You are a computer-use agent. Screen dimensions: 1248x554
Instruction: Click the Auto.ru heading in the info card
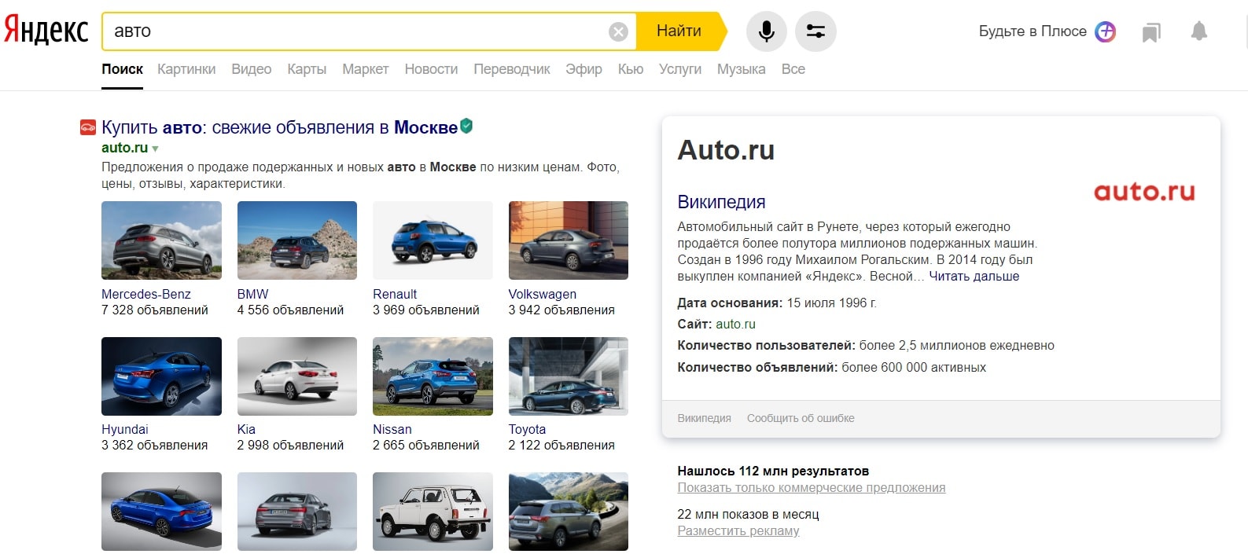pos(726,150)
